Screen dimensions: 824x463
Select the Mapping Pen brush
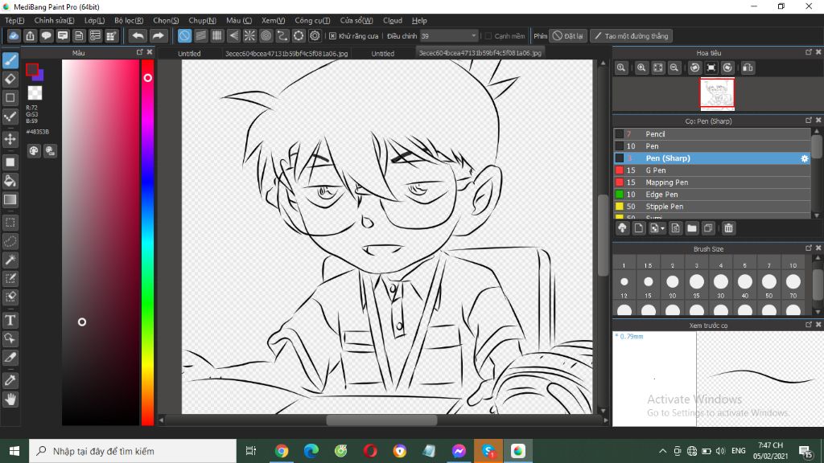click(x=712, y=182)
